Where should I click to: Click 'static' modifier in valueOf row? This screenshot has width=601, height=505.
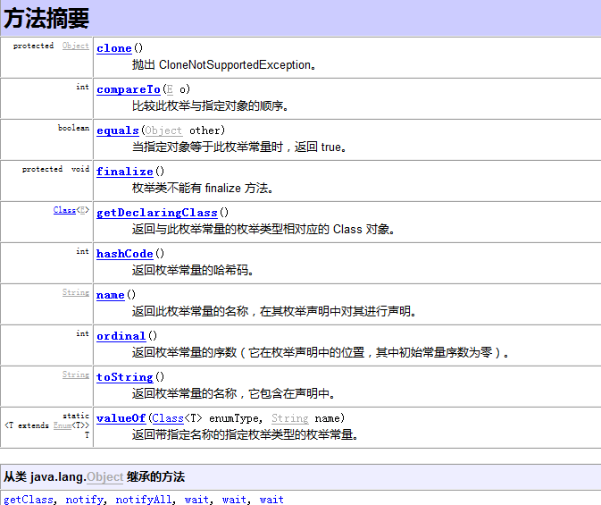tap(76, 416)
